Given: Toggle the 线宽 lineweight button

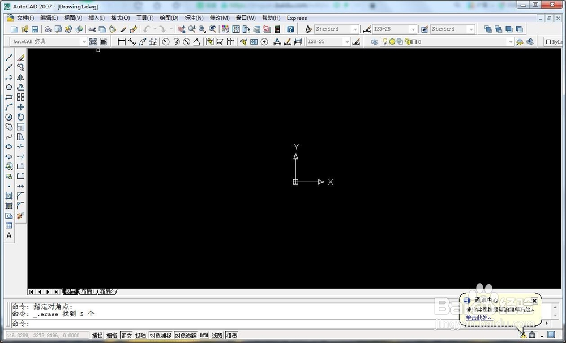Looking at the screenshot, I should (x=217, y=336).
